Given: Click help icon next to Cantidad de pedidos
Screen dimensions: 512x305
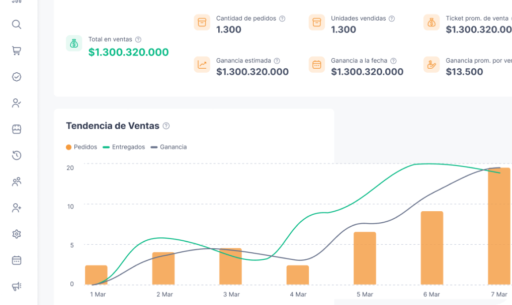Looking at the screenshot, I should click(x=282, y=19).
